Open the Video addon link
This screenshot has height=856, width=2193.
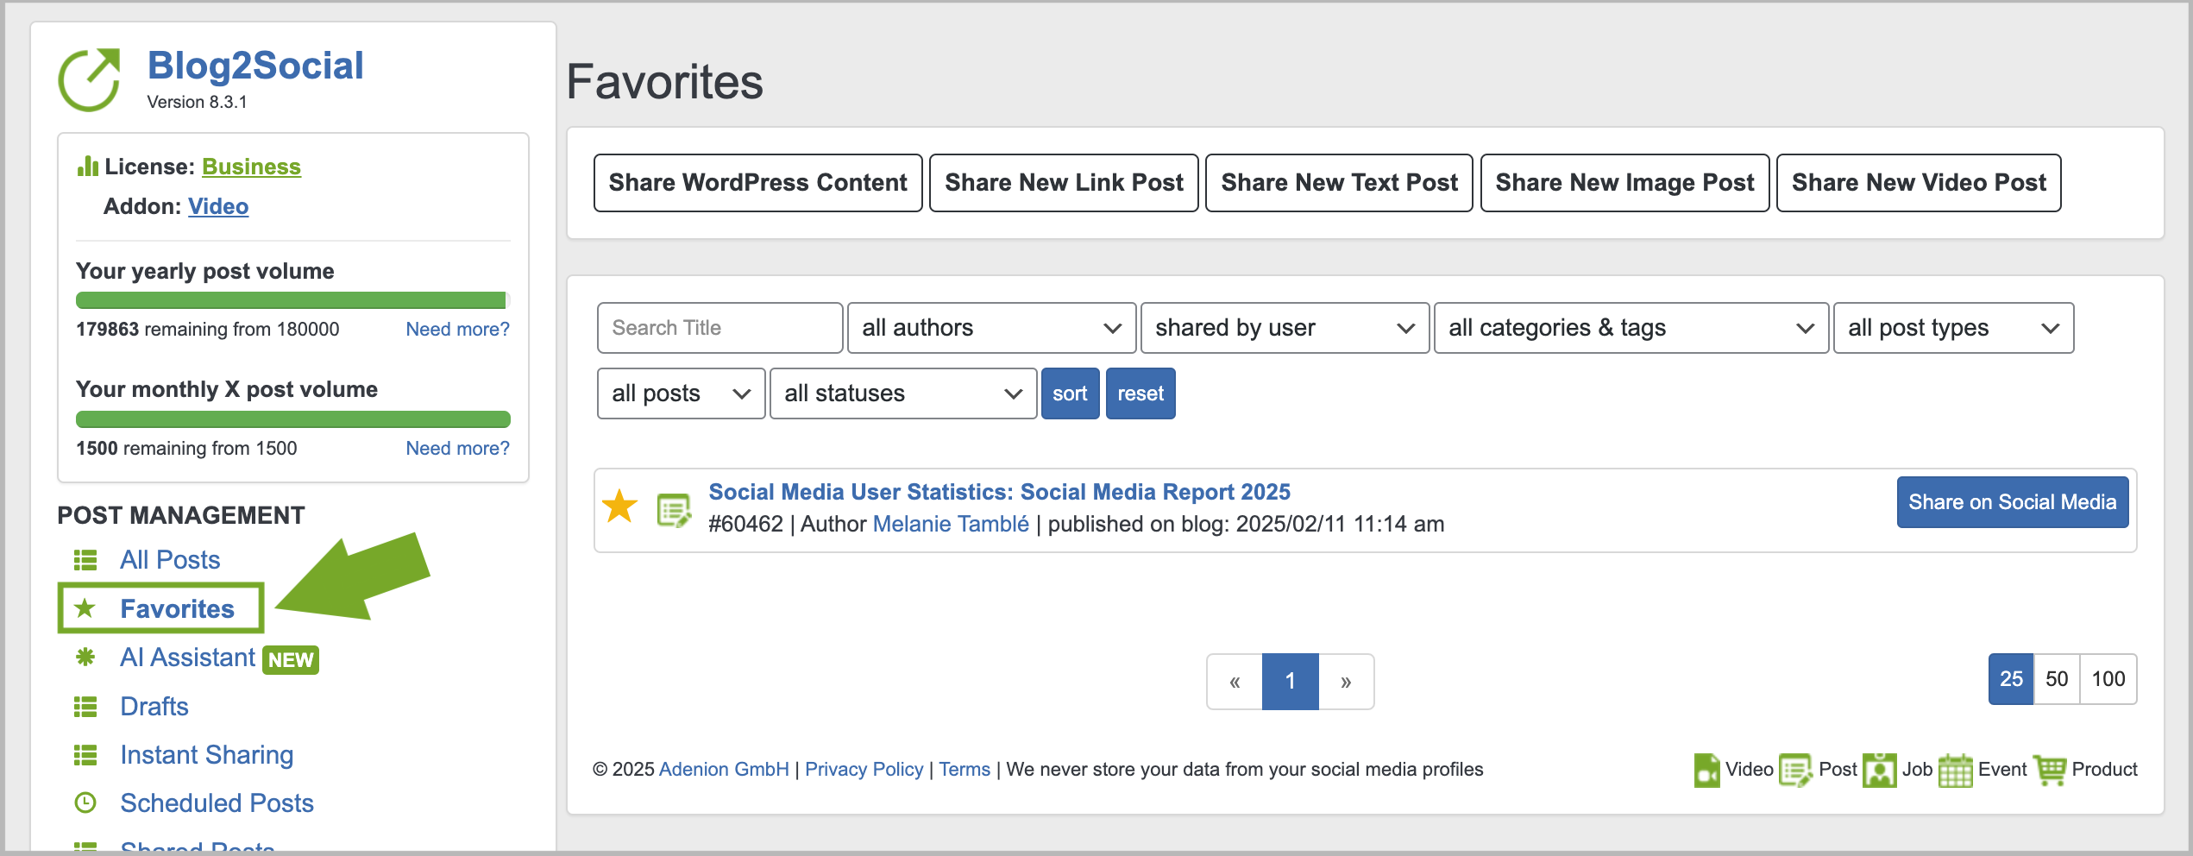(x=218, y=206)
